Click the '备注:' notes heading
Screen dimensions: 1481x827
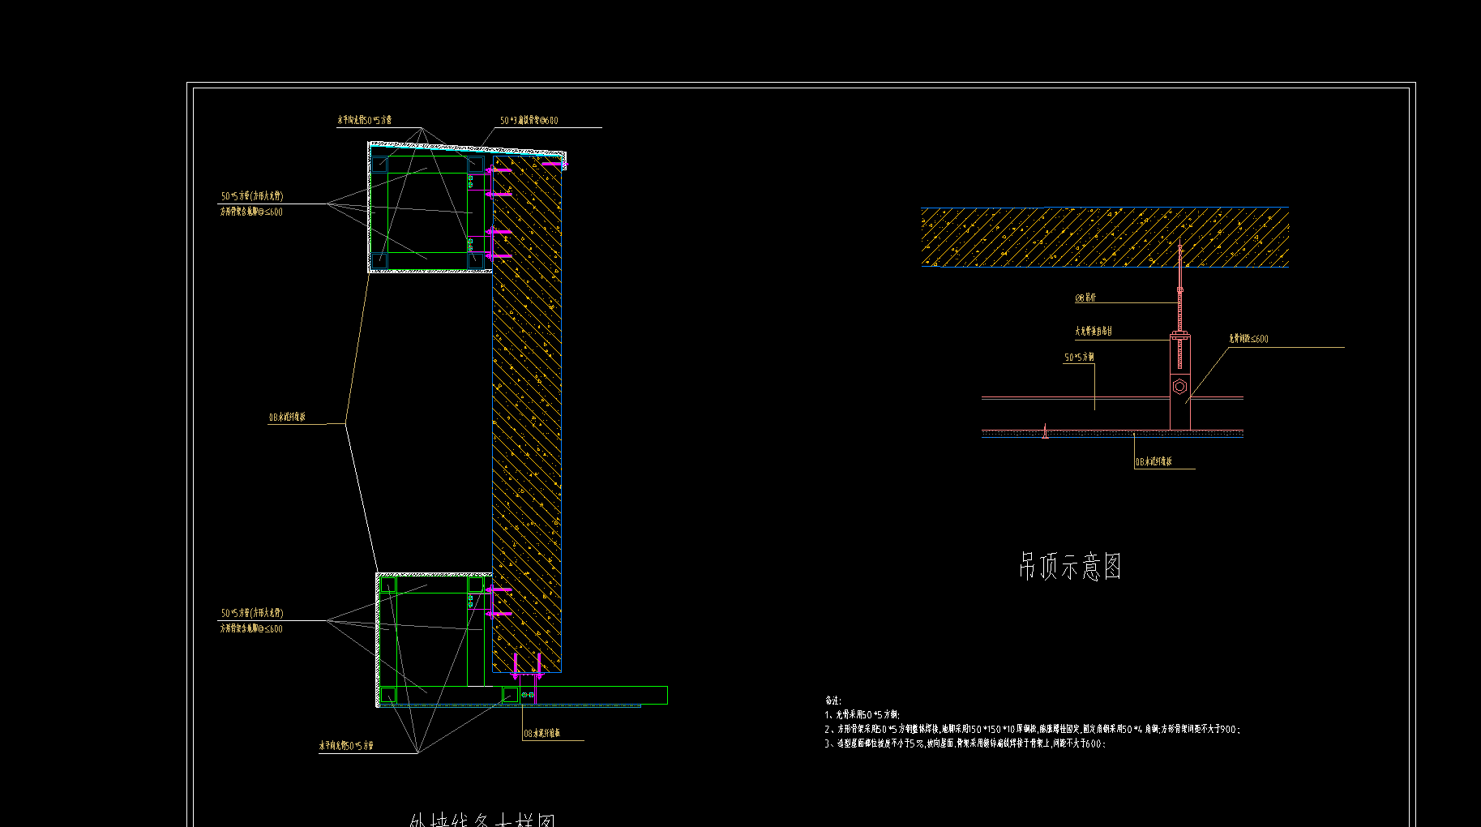pyautogui.click(x=833, y=700)
